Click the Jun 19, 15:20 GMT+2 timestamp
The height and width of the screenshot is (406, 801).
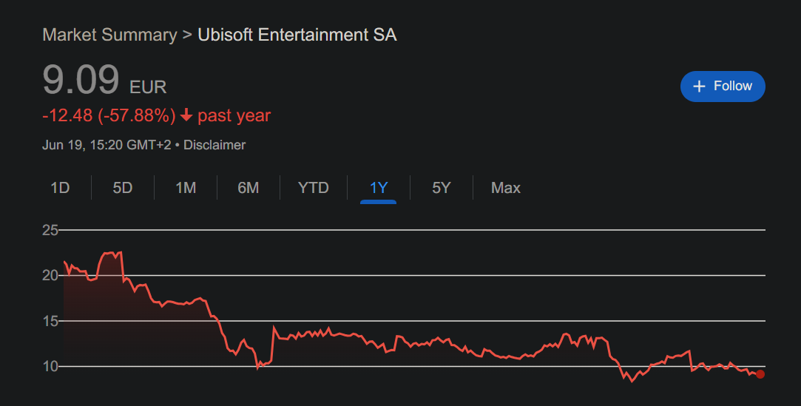pyautogui.click(x=107, y=145)
